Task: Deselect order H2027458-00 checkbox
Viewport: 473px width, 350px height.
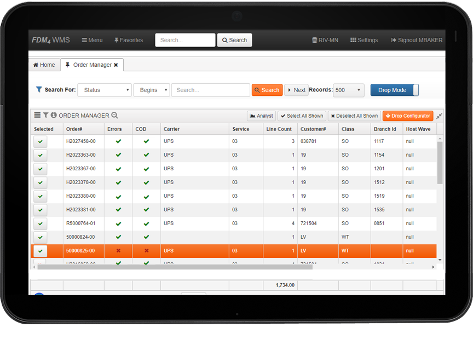Action: [x=41, y=141]
